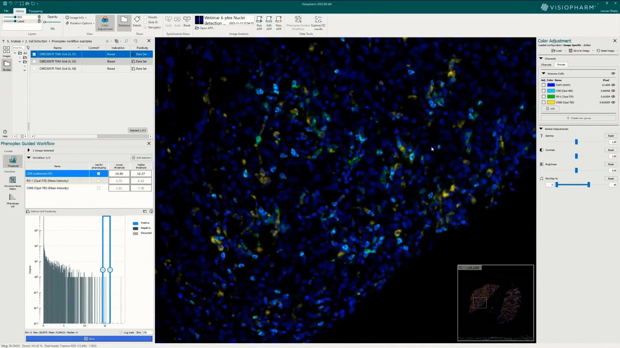Click Create new group button
Screen dimensions: 620x348
point(578,118)
